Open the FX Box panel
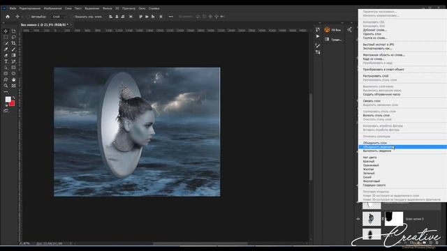The image size is (447, 251). point(333,29)
